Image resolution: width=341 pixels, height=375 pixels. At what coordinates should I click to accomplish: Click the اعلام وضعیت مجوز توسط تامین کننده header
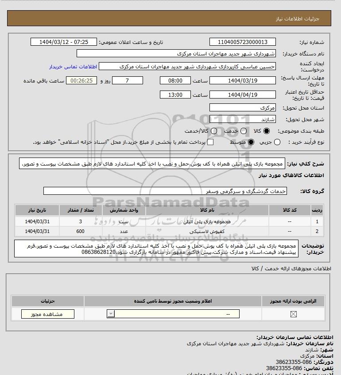click(173, 301)
